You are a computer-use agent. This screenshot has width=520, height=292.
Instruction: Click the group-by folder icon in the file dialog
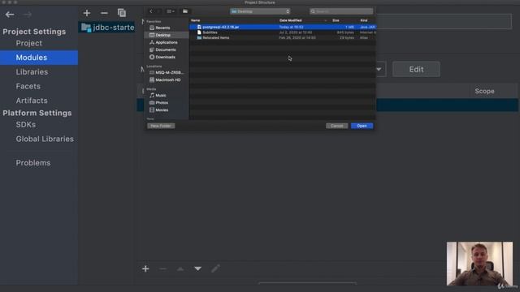tap(185, 11)
